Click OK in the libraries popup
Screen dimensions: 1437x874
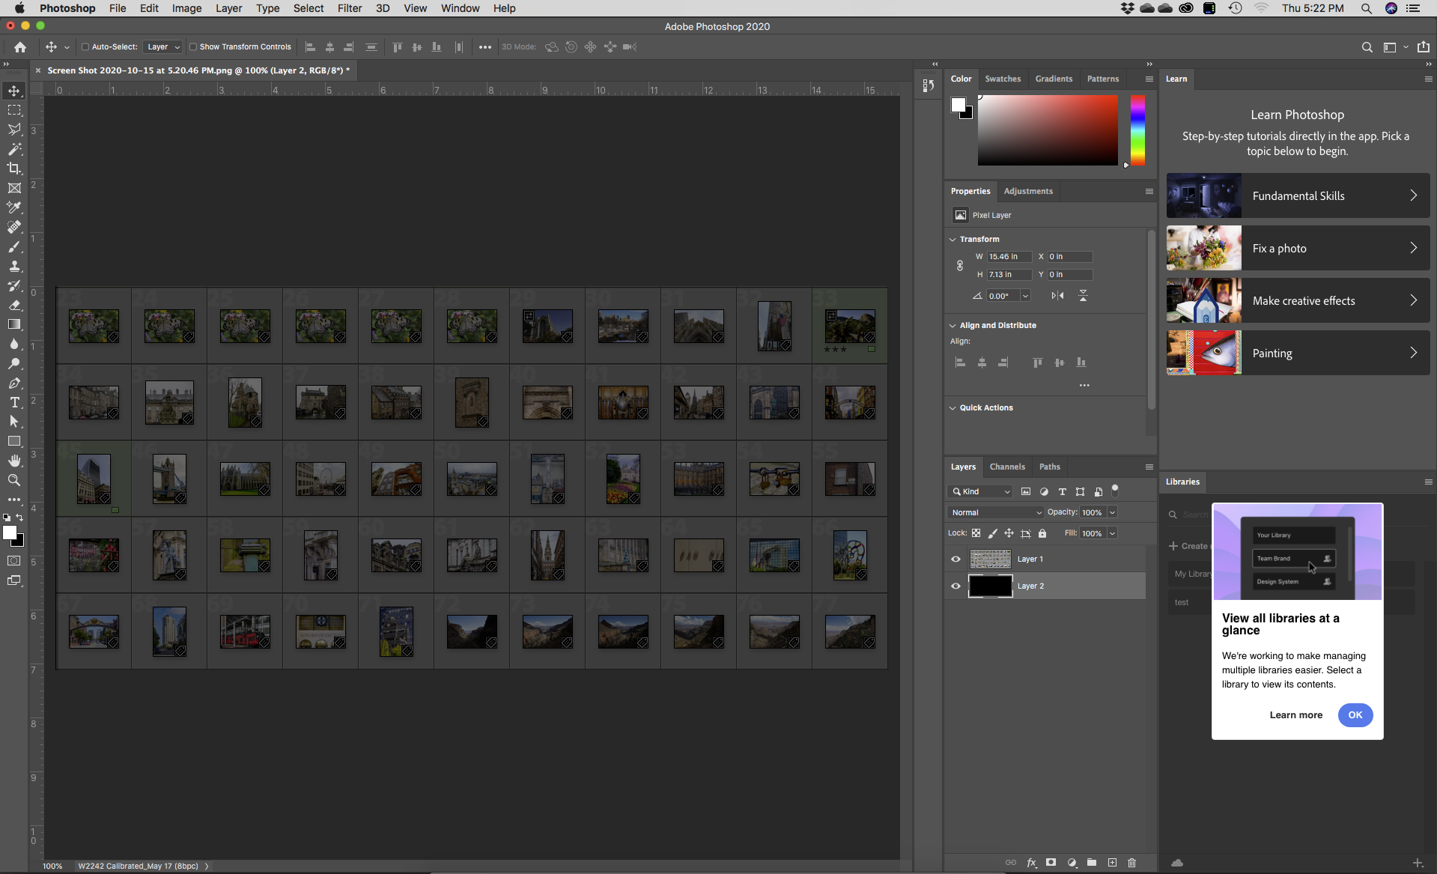(x=1355, y=715)
